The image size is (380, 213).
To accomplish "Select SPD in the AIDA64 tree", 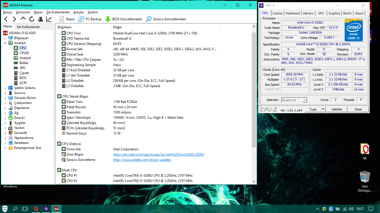I will point(22,68).
